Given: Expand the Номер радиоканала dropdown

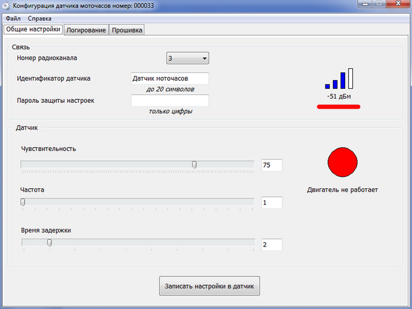Looking at the screenshot, I should (187, 58).
